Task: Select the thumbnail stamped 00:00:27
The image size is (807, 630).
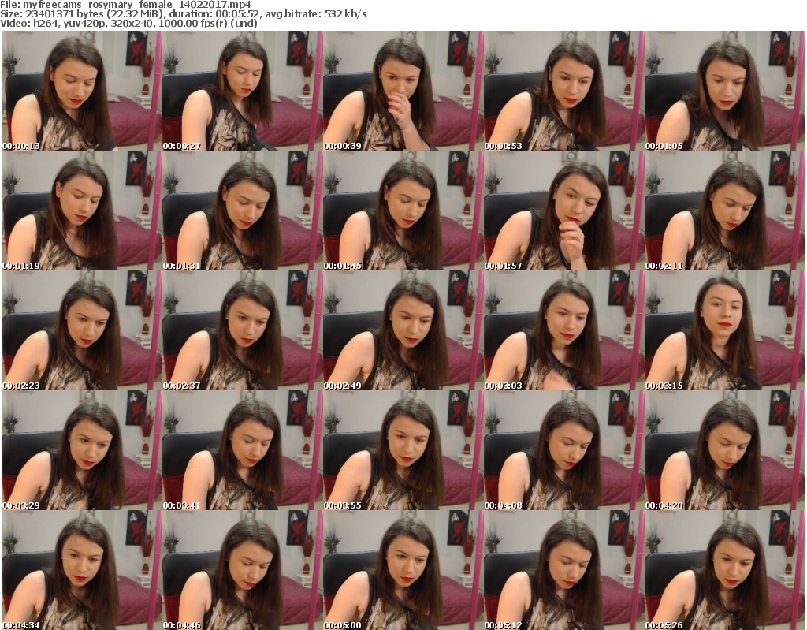Action: click(242, 91)
